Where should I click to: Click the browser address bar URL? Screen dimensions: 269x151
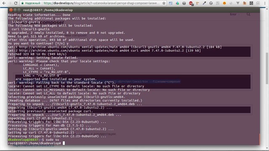coord(102,3)
